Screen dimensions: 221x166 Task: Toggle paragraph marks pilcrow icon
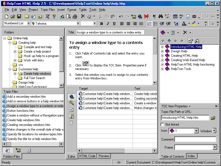click(x=154, y=17)
